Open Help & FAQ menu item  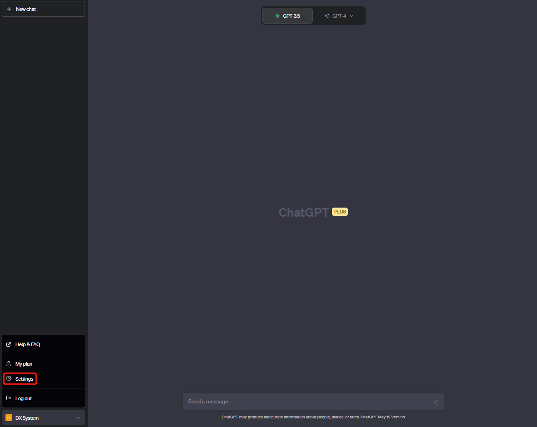click(44, 344)
